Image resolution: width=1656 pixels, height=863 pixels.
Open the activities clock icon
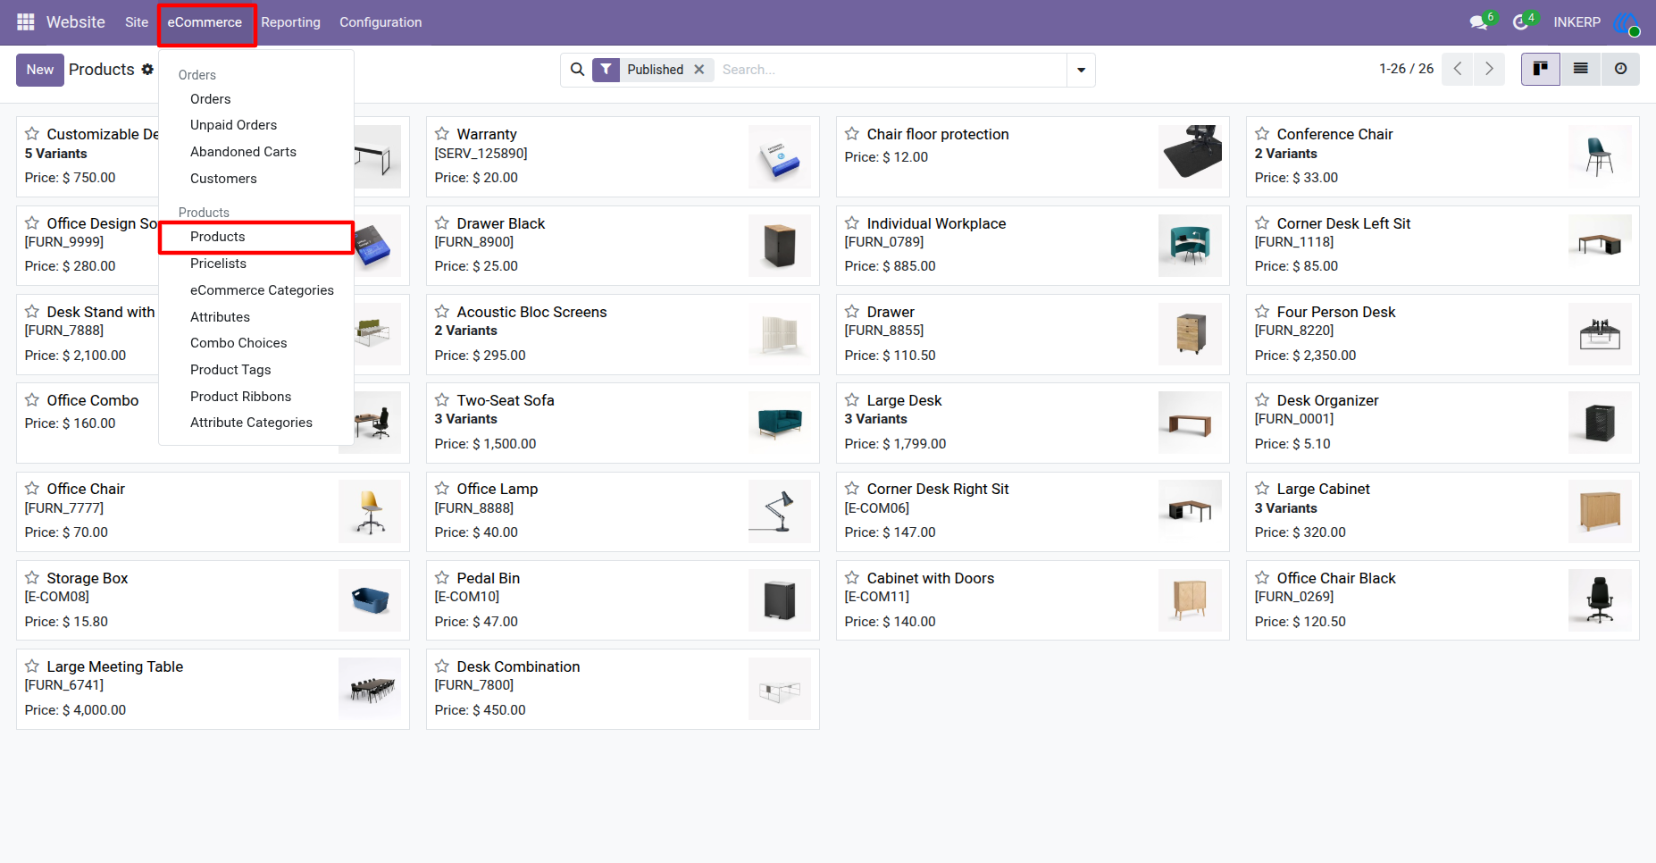click(x=1521, y=21)
